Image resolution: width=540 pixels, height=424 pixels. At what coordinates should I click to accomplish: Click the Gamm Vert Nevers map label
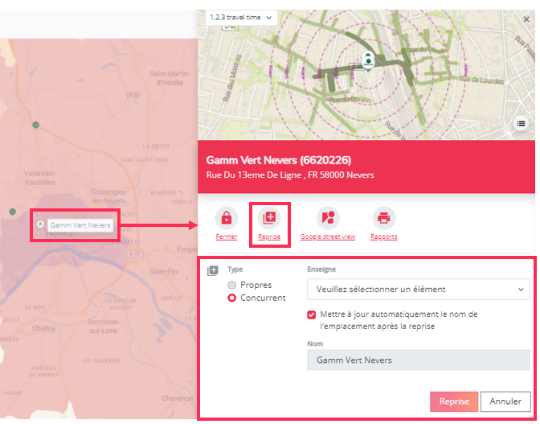[x=80, y=225]
